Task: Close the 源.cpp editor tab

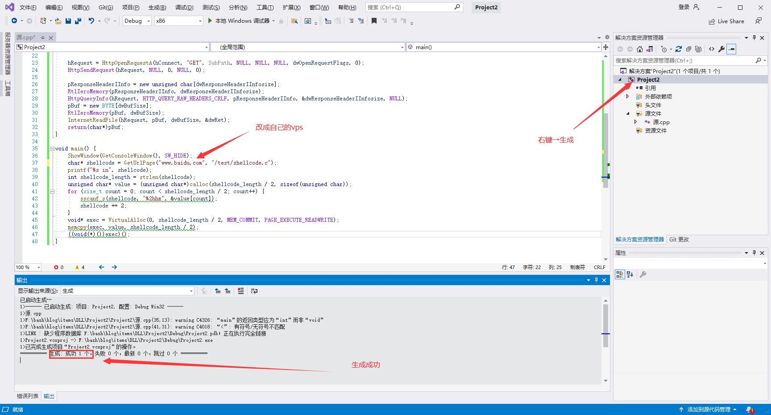Action: [51, 38]
